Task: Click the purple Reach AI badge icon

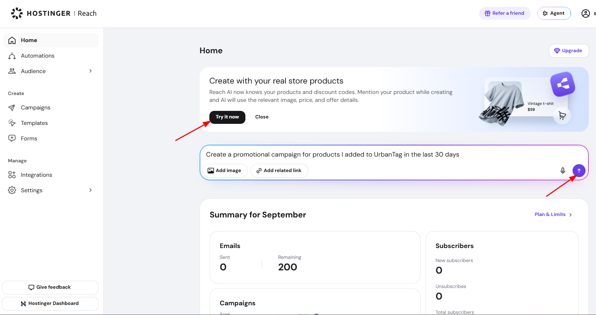Action: 562,85
